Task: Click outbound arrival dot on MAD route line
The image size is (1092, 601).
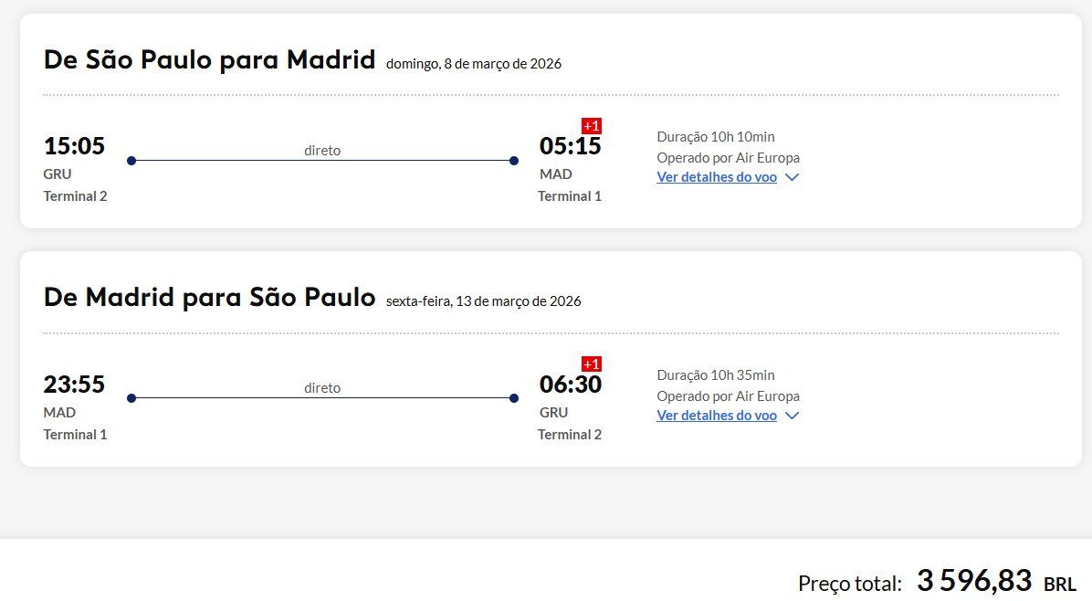Action: pyautogui.click(x=514, y=161)
